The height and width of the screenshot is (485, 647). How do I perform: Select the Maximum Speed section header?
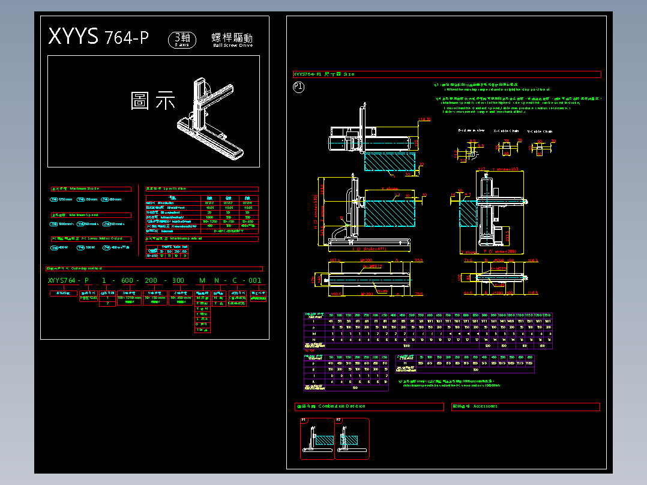pos(91,215)
